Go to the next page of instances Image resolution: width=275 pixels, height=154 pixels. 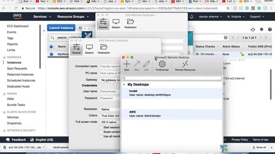click(261, 38)
